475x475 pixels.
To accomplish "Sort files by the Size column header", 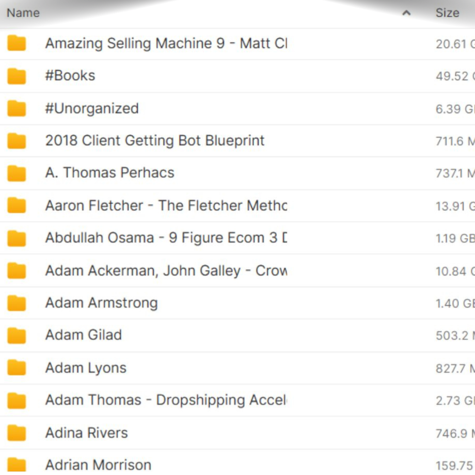I will click(447, 13).
